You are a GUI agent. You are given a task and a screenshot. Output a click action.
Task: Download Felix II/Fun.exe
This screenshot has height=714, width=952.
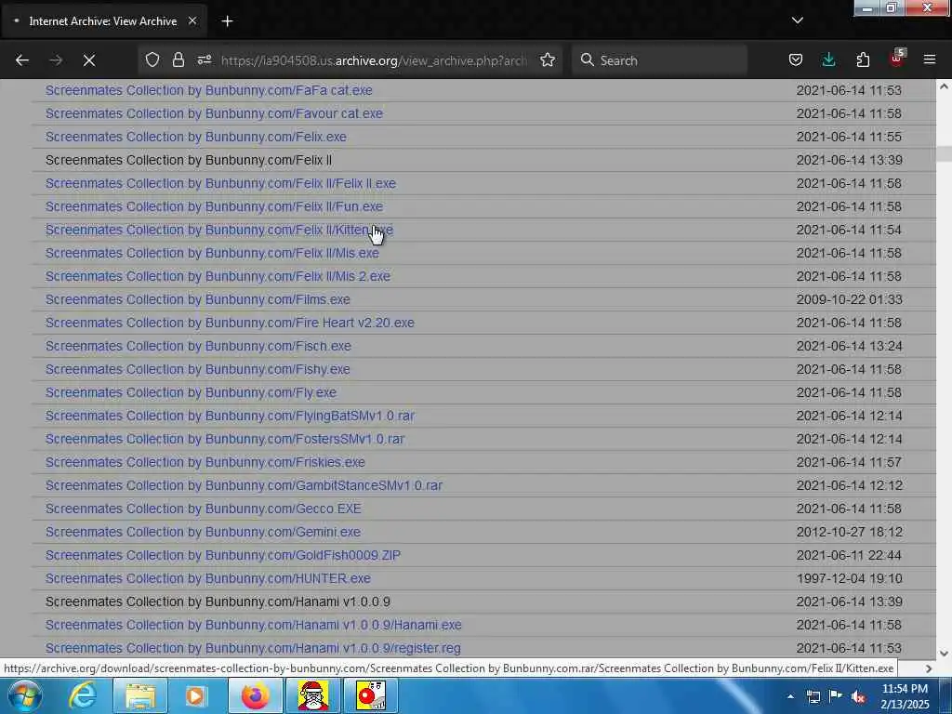click(214, 206)
